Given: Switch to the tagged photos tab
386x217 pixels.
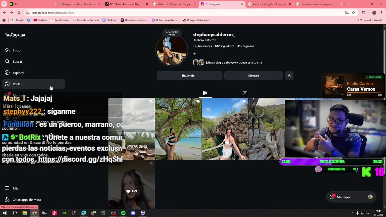Looking at the screenshot, I should coord(245,93).
